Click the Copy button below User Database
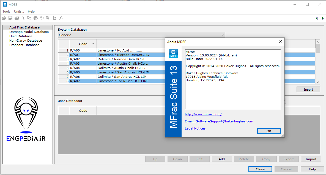The image size is (326, 175). (266, 159)
